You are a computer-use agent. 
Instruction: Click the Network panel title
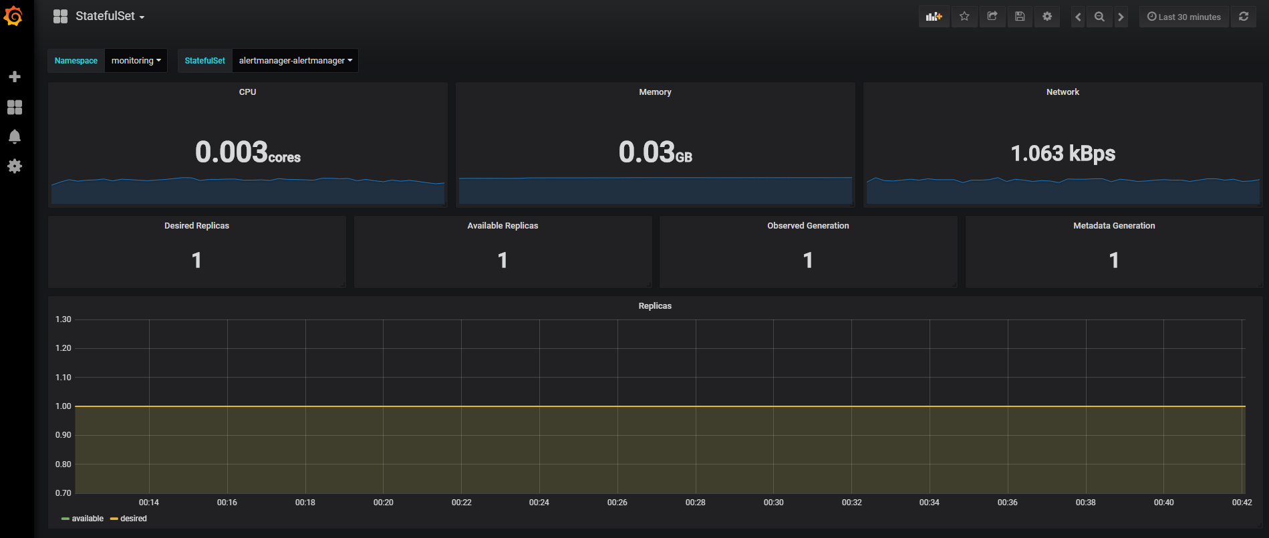coord(1063,92)
